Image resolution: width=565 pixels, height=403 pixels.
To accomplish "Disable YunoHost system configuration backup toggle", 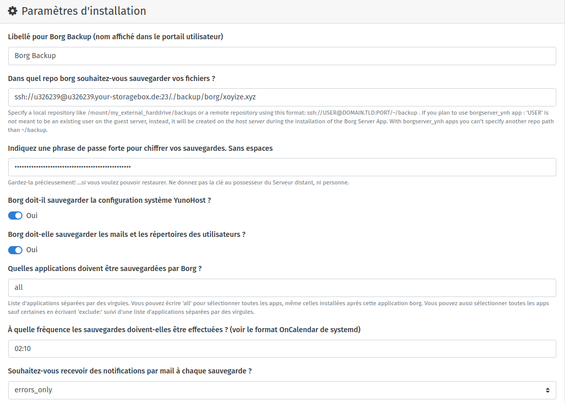I will (x=15, y=216).
